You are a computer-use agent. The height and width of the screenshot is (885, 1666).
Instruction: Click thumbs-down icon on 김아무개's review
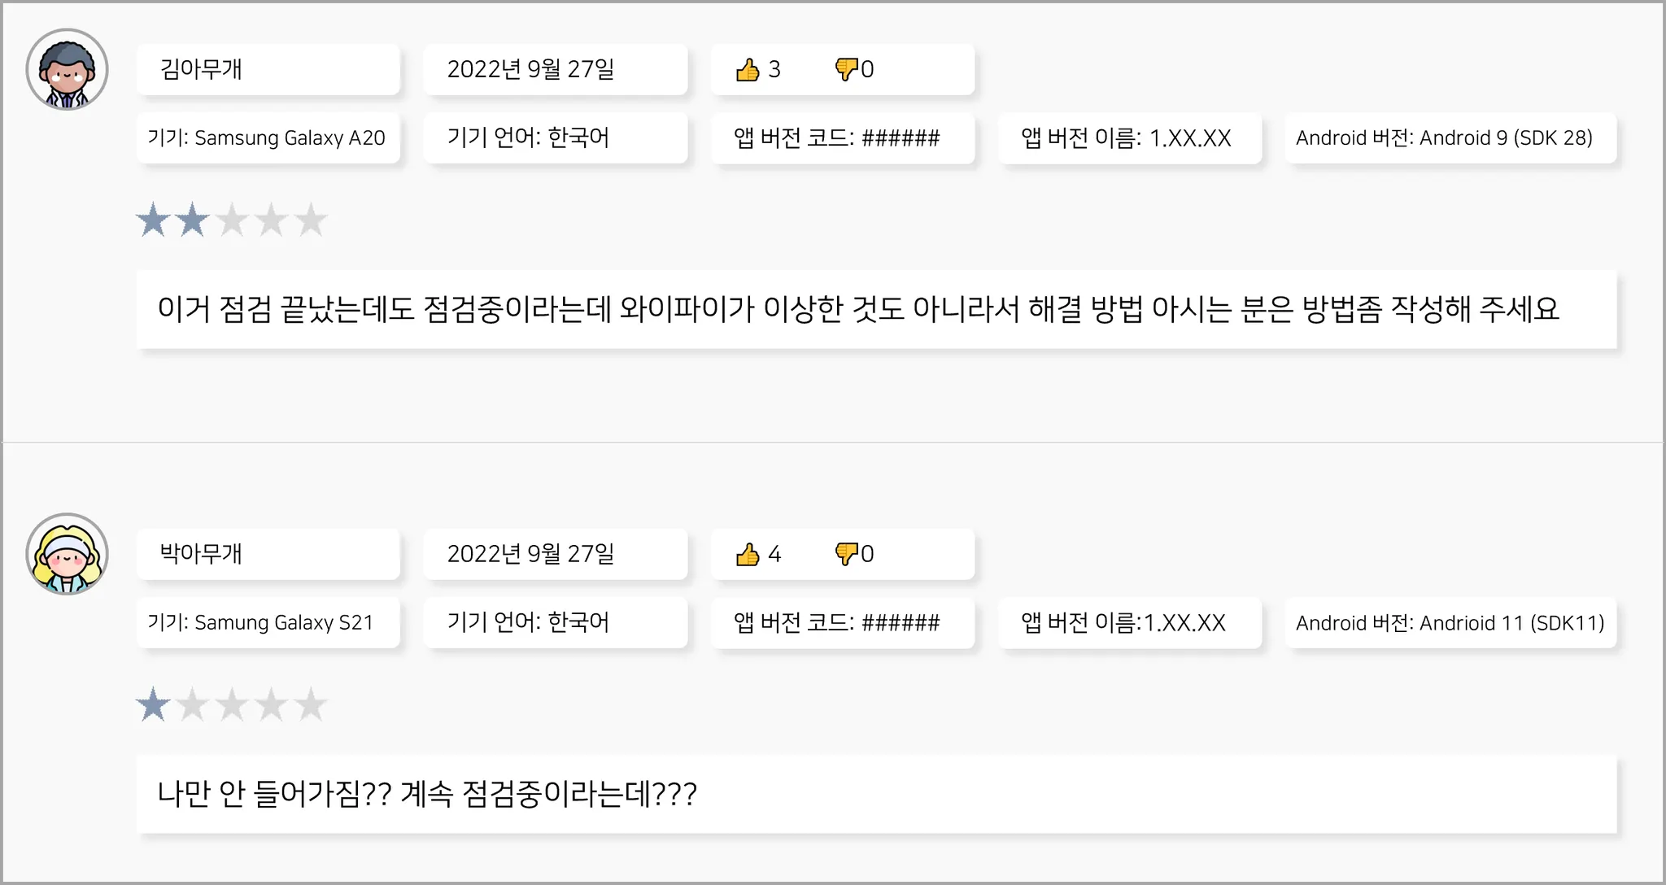846,69
